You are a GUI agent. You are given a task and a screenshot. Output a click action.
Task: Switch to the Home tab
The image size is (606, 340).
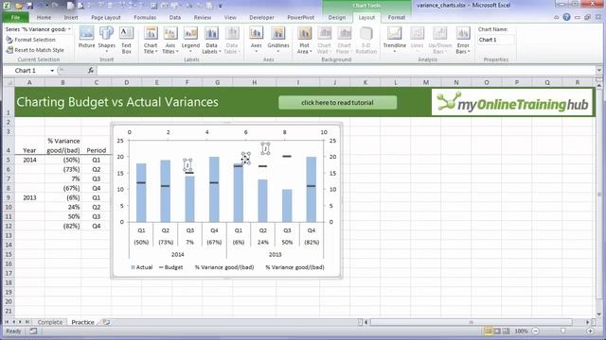(x=44, y=17)
